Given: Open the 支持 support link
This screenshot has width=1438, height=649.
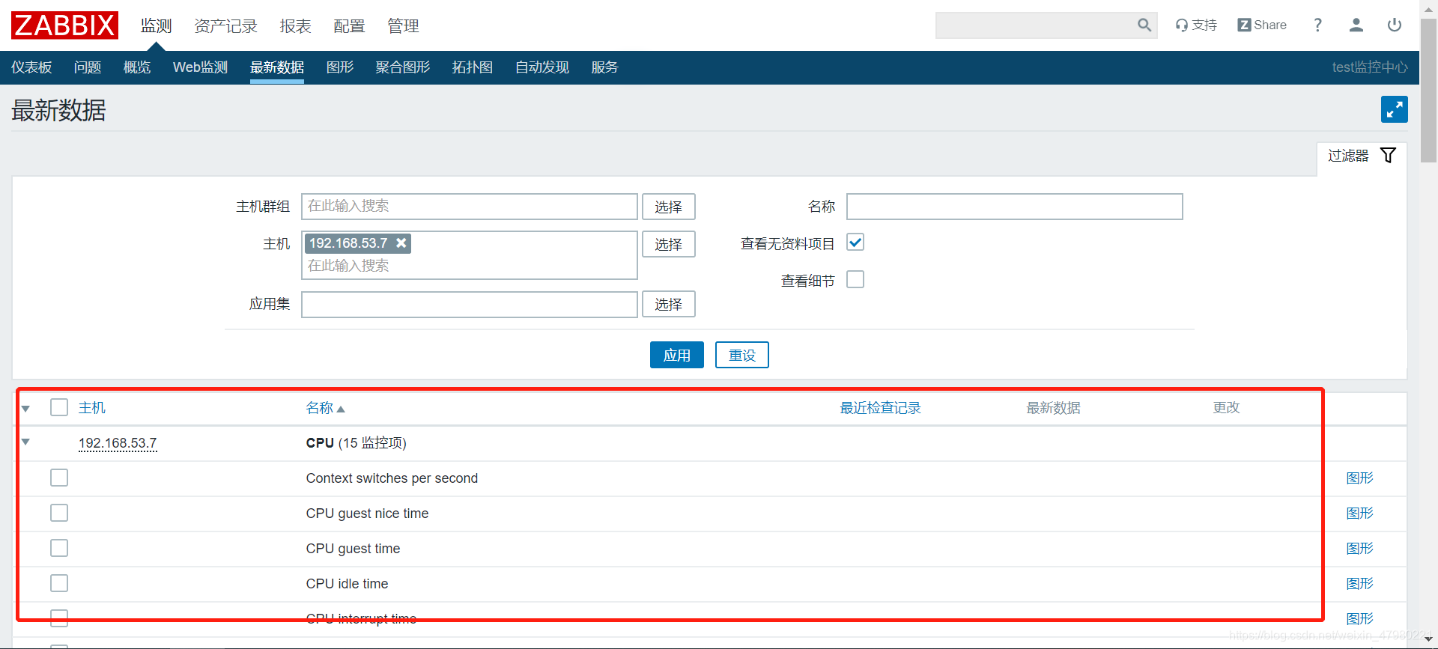Looking at the screenshot, I should pyautogui.click(x=1196, y=25).
